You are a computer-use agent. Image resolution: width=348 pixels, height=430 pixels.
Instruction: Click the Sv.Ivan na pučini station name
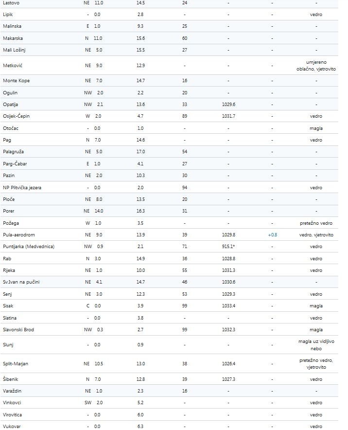tap(22, 282)
